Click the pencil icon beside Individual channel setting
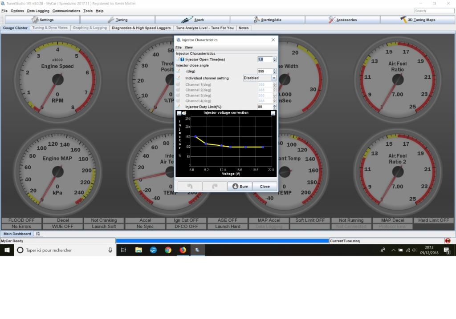This screenshot has height=319, width=456. click(178, 78)
